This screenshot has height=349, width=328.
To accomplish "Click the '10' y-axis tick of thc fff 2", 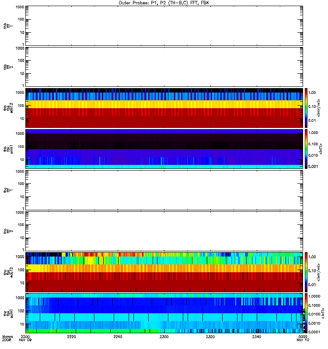I will pyautogui.click(x=22, y=238).
